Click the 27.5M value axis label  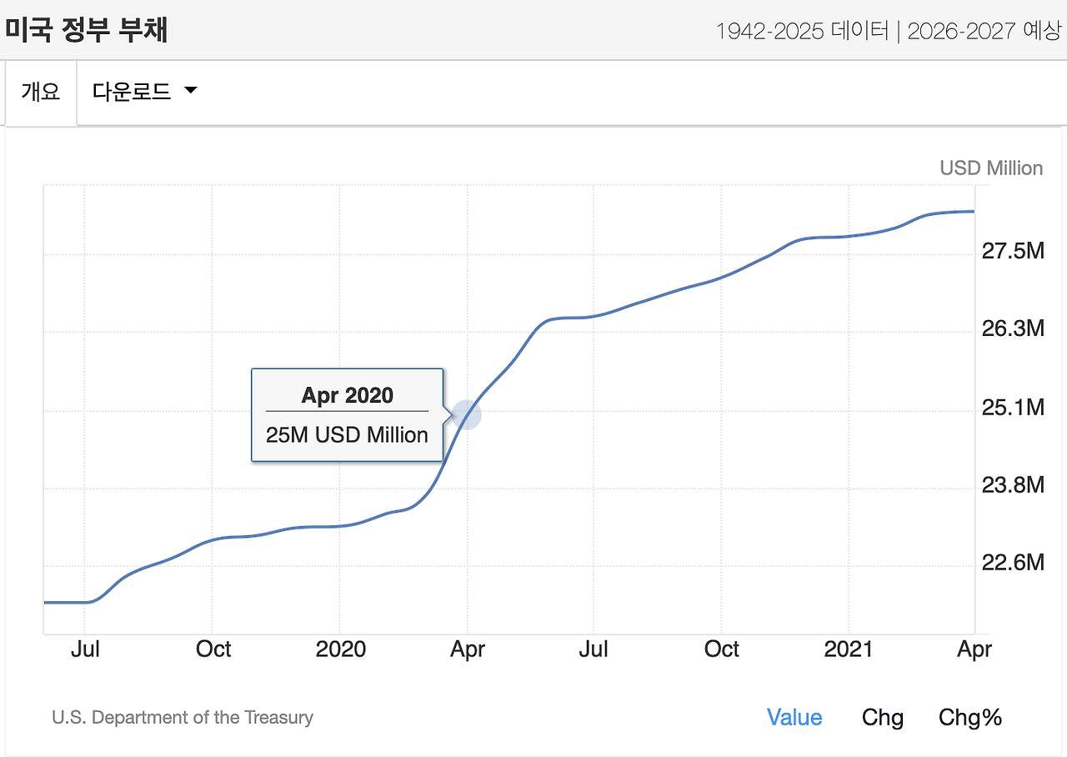point(1013,251)
